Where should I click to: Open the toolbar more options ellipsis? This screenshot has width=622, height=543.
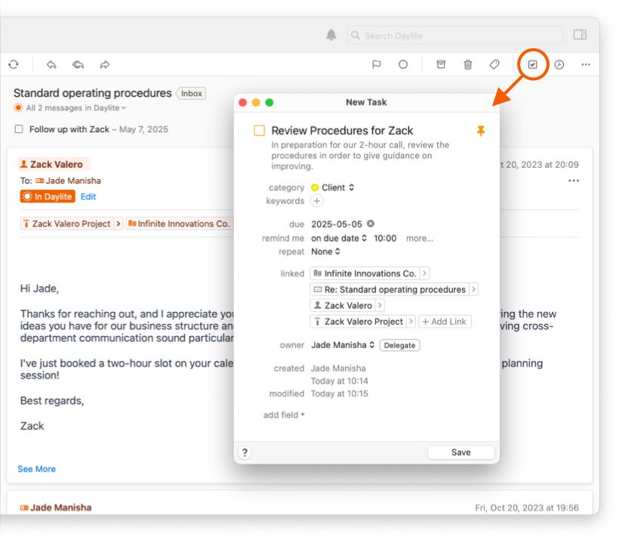click(586, 64)
